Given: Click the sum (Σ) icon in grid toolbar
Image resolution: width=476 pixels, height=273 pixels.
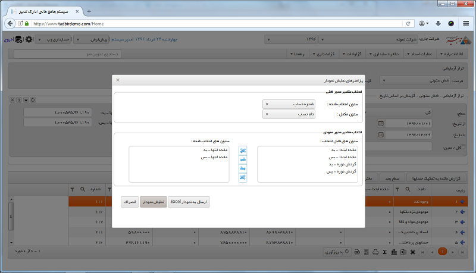Looking at the screenshot, I should 385,252.
